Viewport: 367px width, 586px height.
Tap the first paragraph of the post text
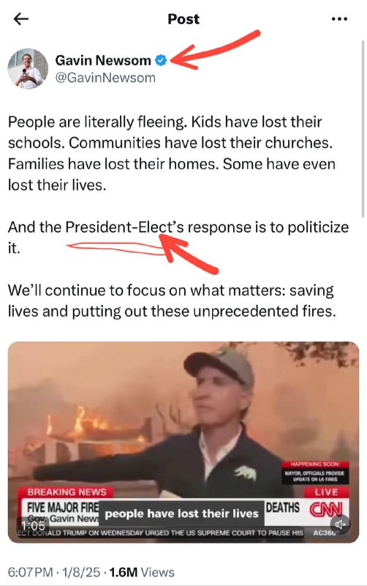(172, 153)
